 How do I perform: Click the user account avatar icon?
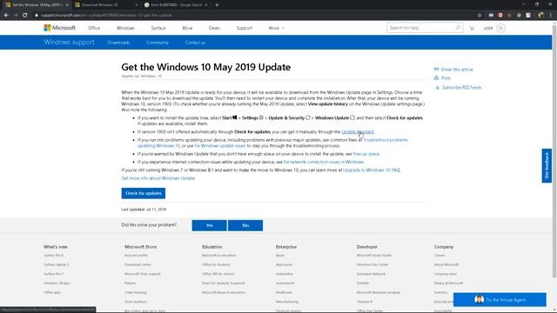(x=500, y=28)
